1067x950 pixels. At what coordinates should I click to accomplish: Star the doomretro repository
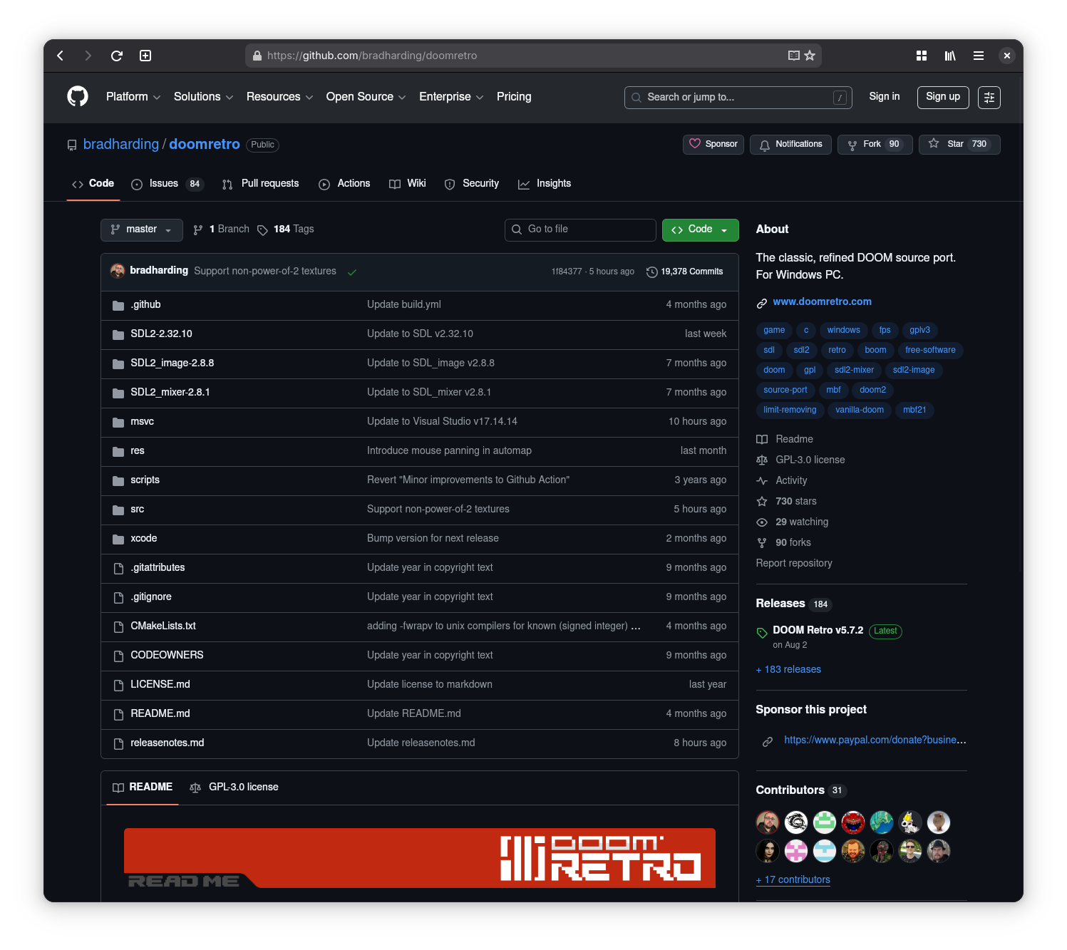[959, 145]
